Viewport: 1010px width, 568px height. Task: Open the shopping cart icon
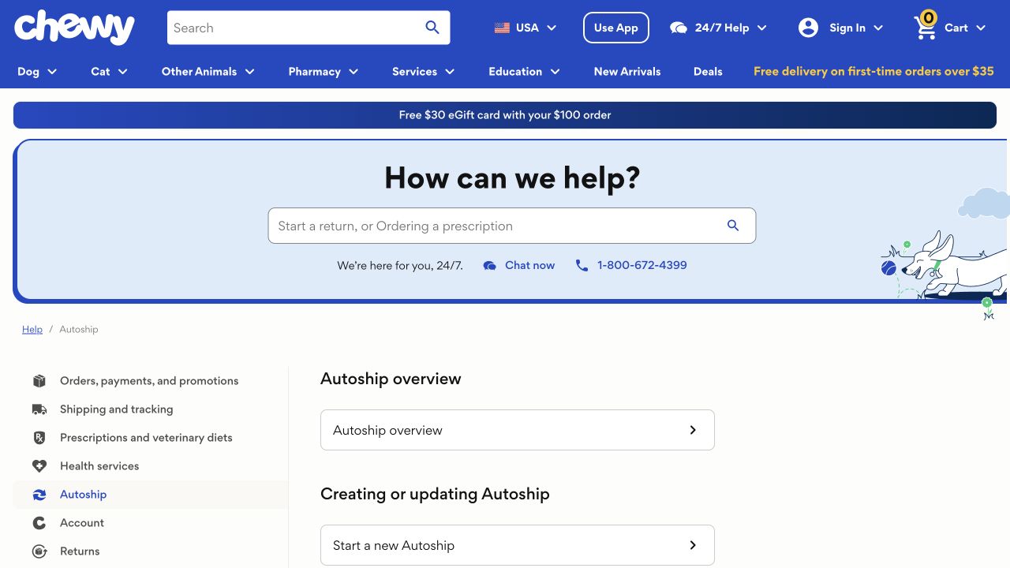tap(925, 28)
